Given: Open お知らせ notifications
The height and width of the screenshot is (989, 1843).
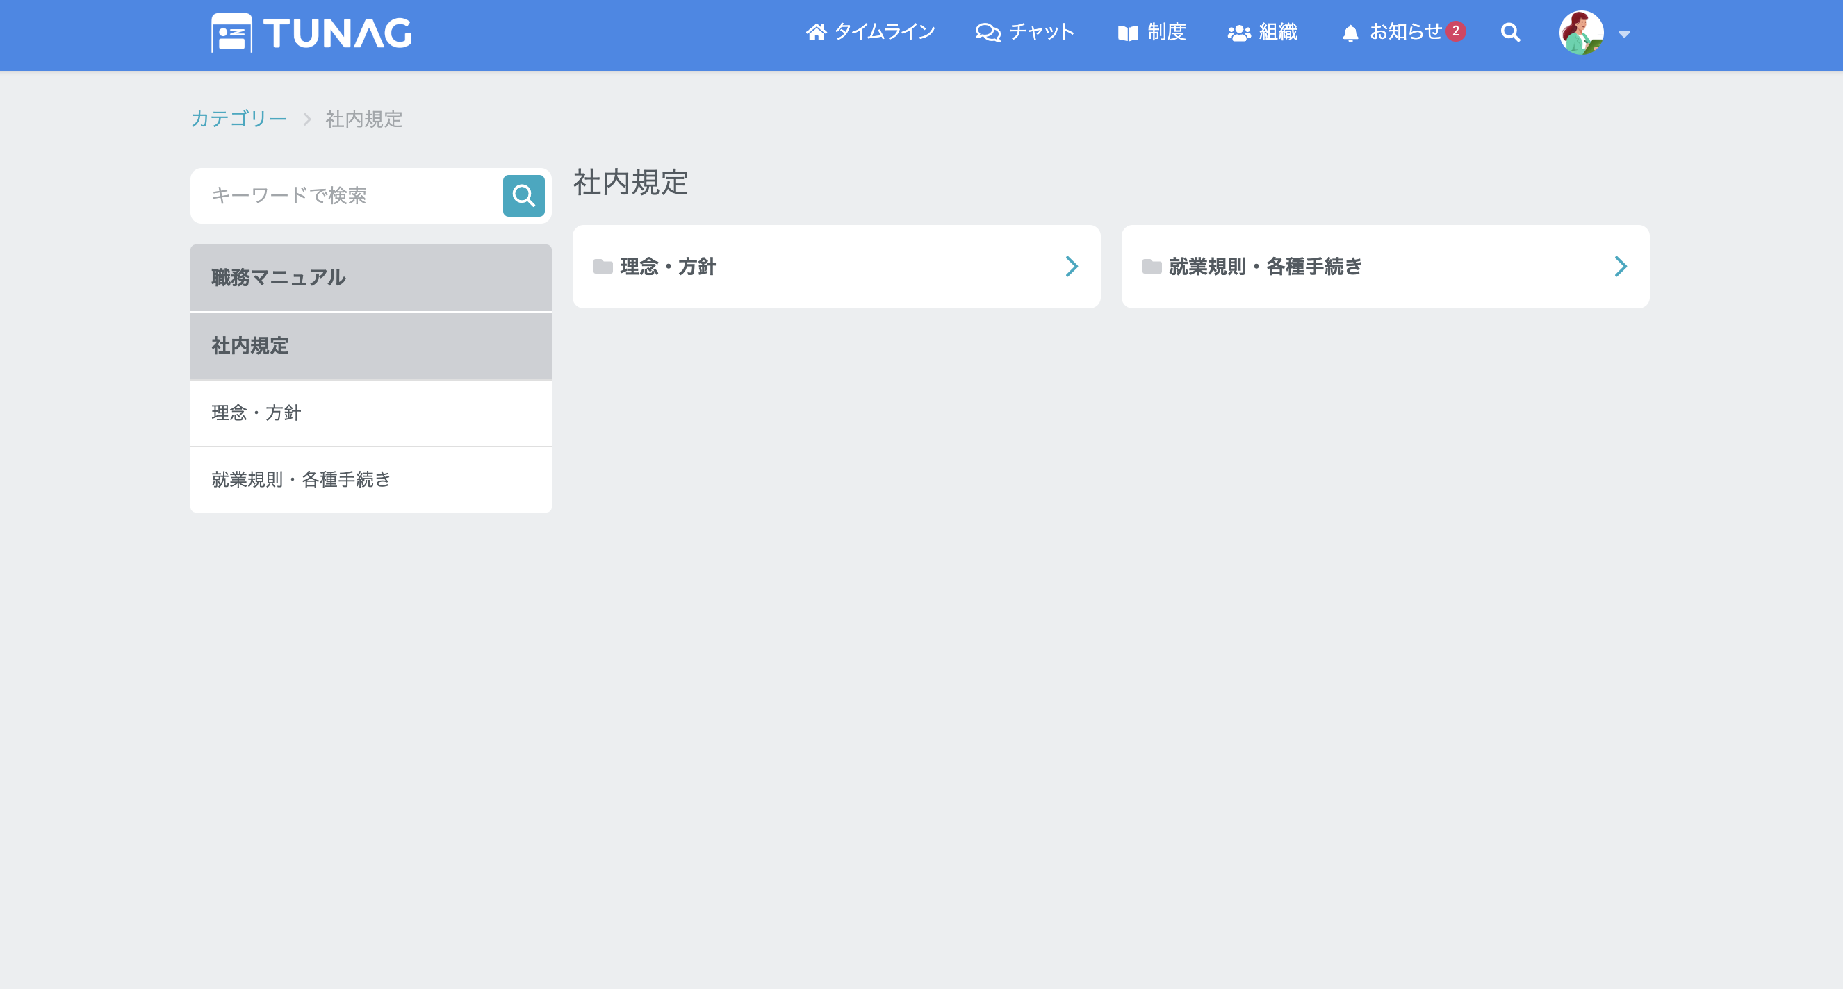Looking at the screenshot, I should pyautogui.click(x=1392, y=32).
